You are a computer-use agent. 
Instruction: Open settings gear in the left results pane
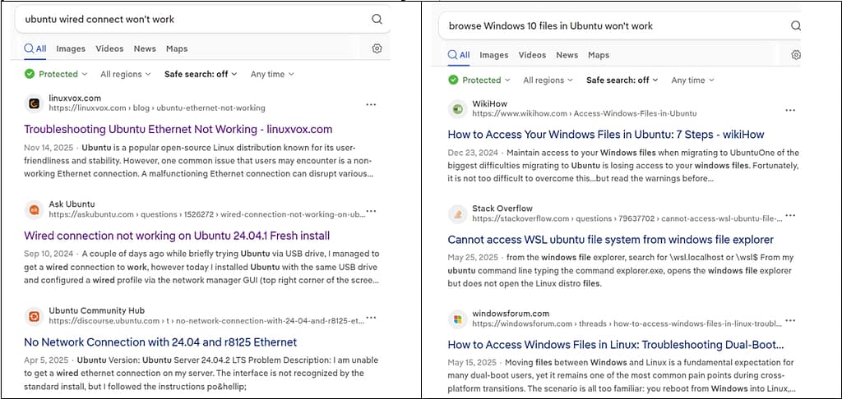tap(377, 48)
